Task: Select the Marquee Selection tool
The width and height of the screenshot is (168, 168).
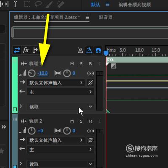Action: (x=27, y=4)
